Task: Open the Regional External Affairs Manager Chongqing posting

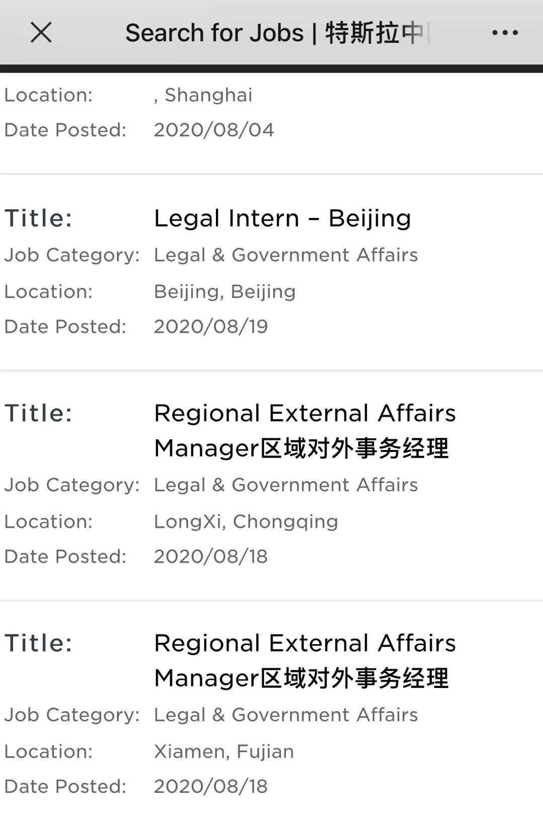Action: point(304,430)
